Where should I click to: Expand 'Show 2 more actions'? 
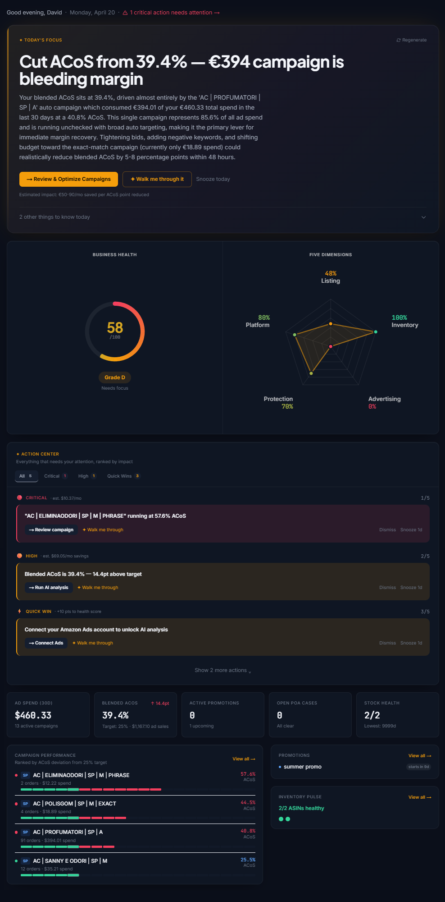point(222,670)
